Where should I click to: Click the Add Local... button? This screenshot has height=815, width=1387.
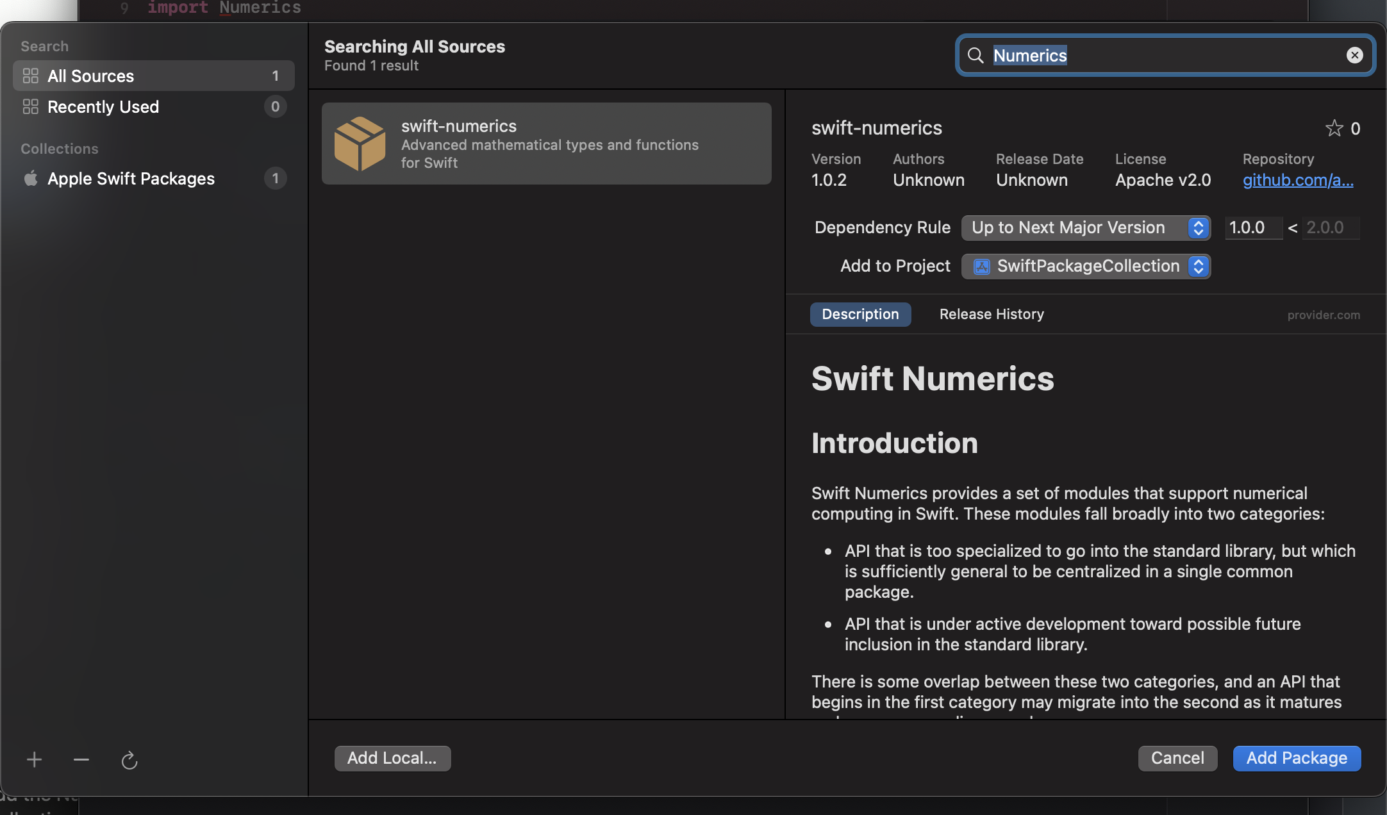(392, 758)
